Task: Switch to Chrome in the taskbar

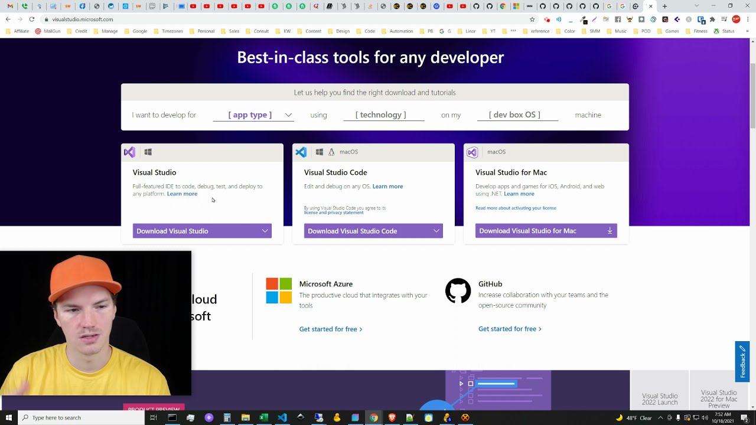Action: (374, 418)
